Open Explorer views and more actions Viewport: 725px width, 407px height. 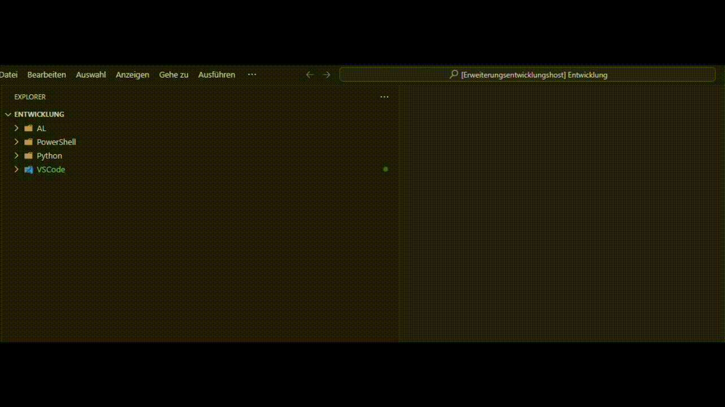pos(385,97)
